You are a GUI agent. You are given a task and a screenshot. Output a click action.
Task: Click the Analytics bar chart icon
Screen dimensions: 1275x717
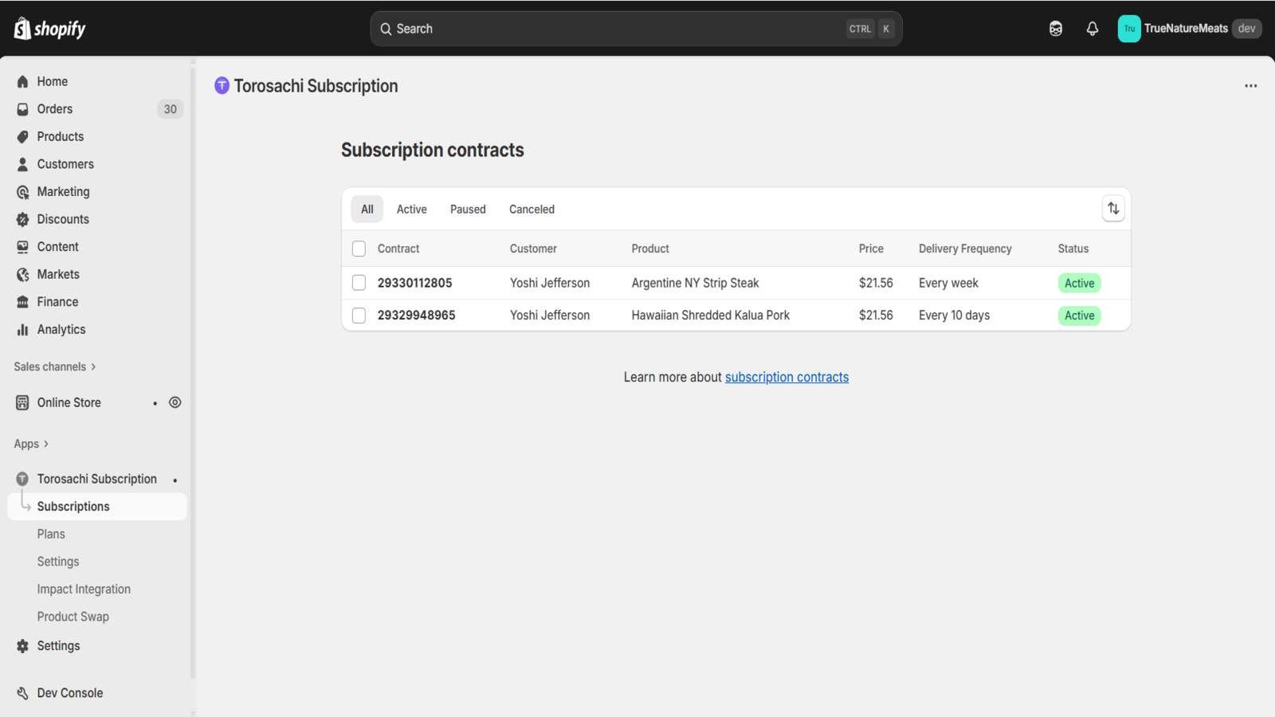coord(22,329)
